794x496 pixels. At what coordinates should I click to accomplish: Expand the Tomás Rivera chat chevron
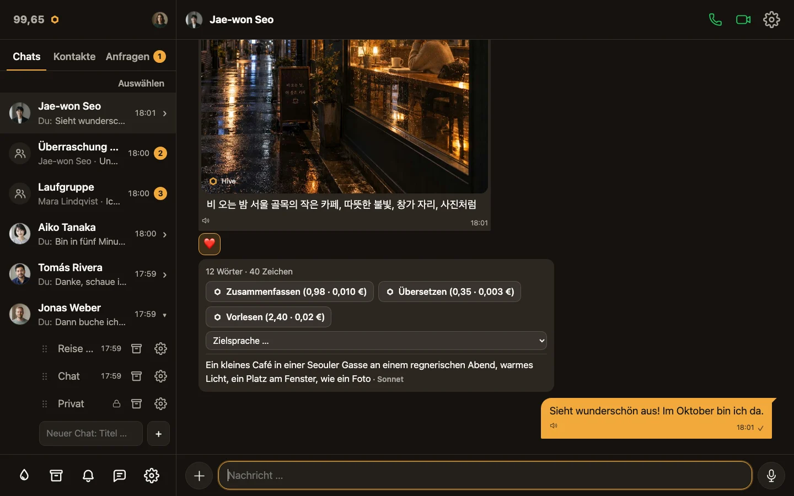click(165, 274)
